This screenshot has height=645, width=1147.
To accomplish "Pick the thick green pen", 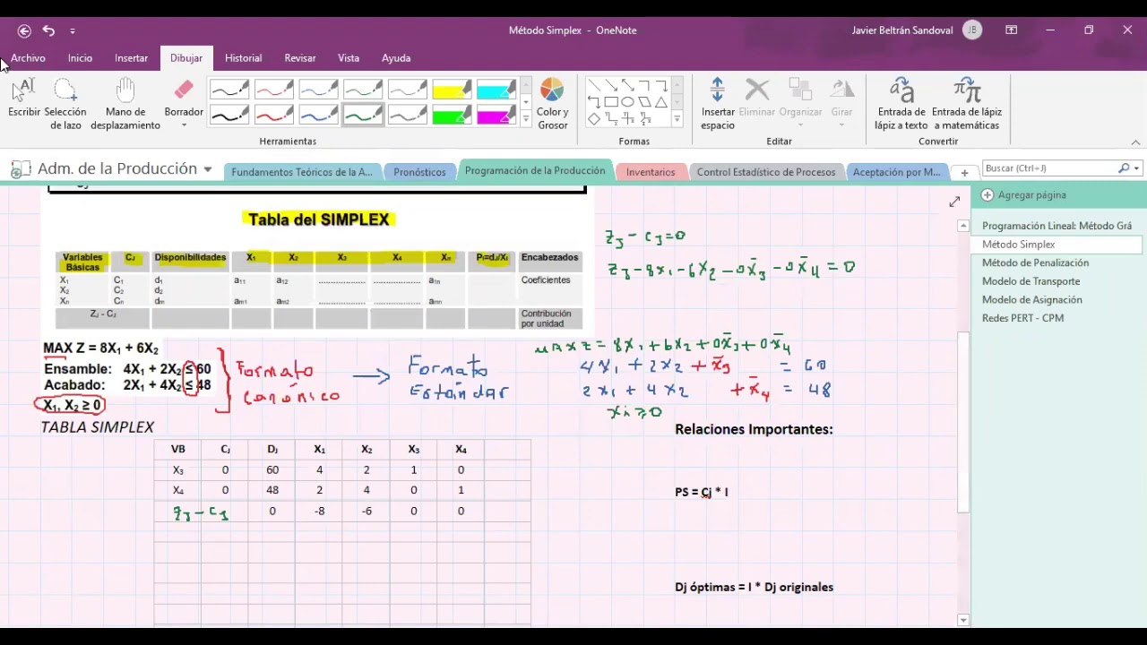I will click(363, 116).
